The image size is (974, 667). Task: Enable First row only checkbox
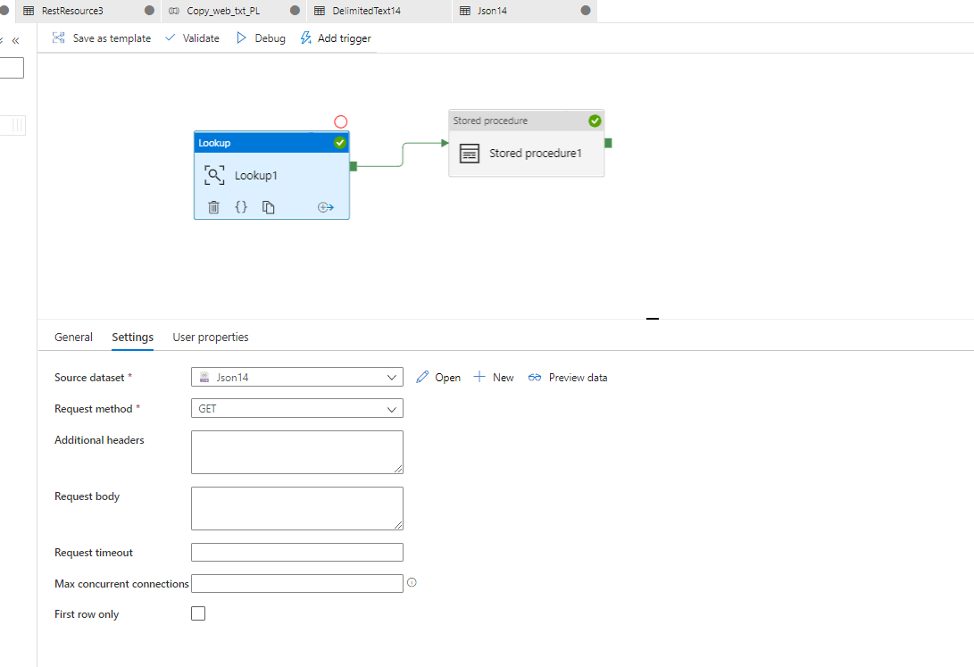tap(198, 613)
